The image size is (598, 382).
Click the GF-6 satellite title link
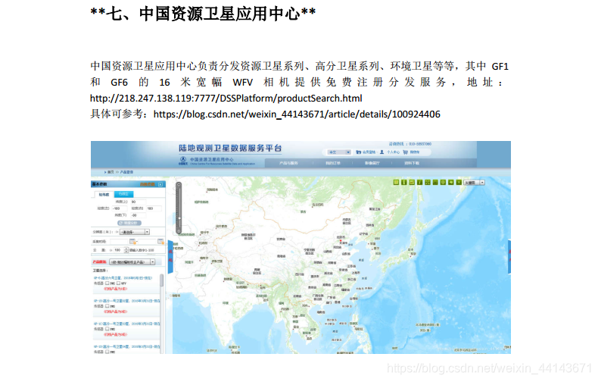pos(123,277)
